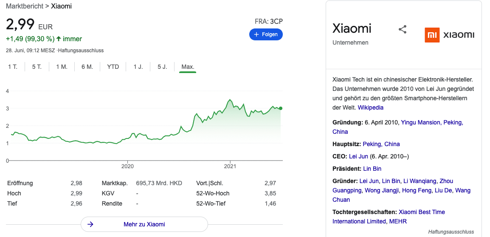The width and height of the screenshot is (490, 237).
Task: Open the Lei Jun CEO link
Action: click(359, 156)
